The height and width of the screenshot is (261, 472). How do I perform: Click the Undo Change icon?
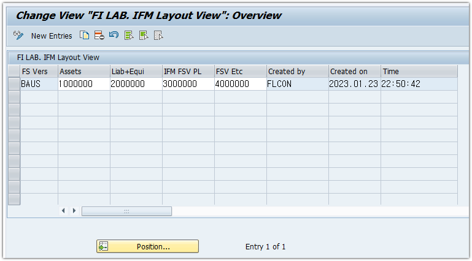114,36
